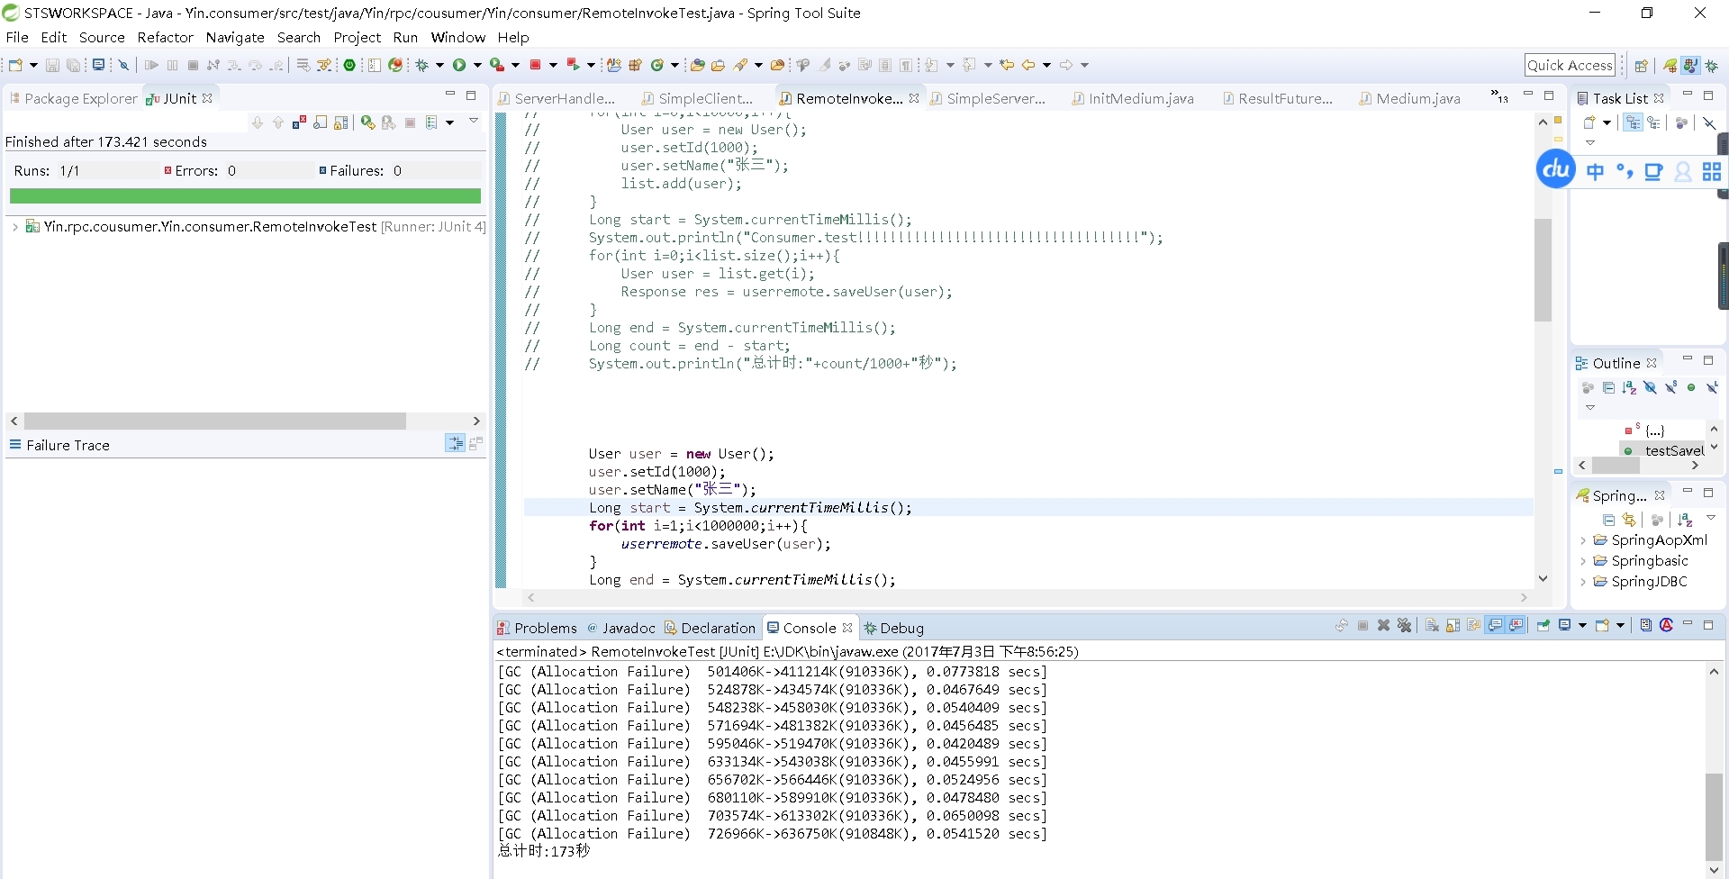Expand the RemoteInvokeTest JUnit result node
Viewport: 1729px width, 879px height.
pos(15,227)
